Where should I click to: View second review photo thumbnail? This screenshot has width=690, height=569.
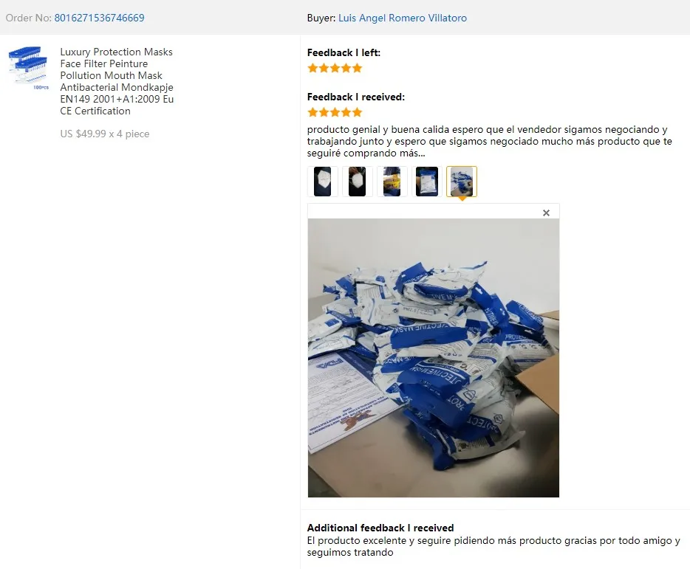pos(357,181)
